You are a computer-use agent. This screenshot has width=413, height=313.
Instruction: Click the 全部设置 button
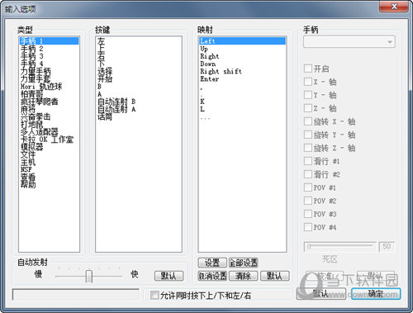(244, 263)
